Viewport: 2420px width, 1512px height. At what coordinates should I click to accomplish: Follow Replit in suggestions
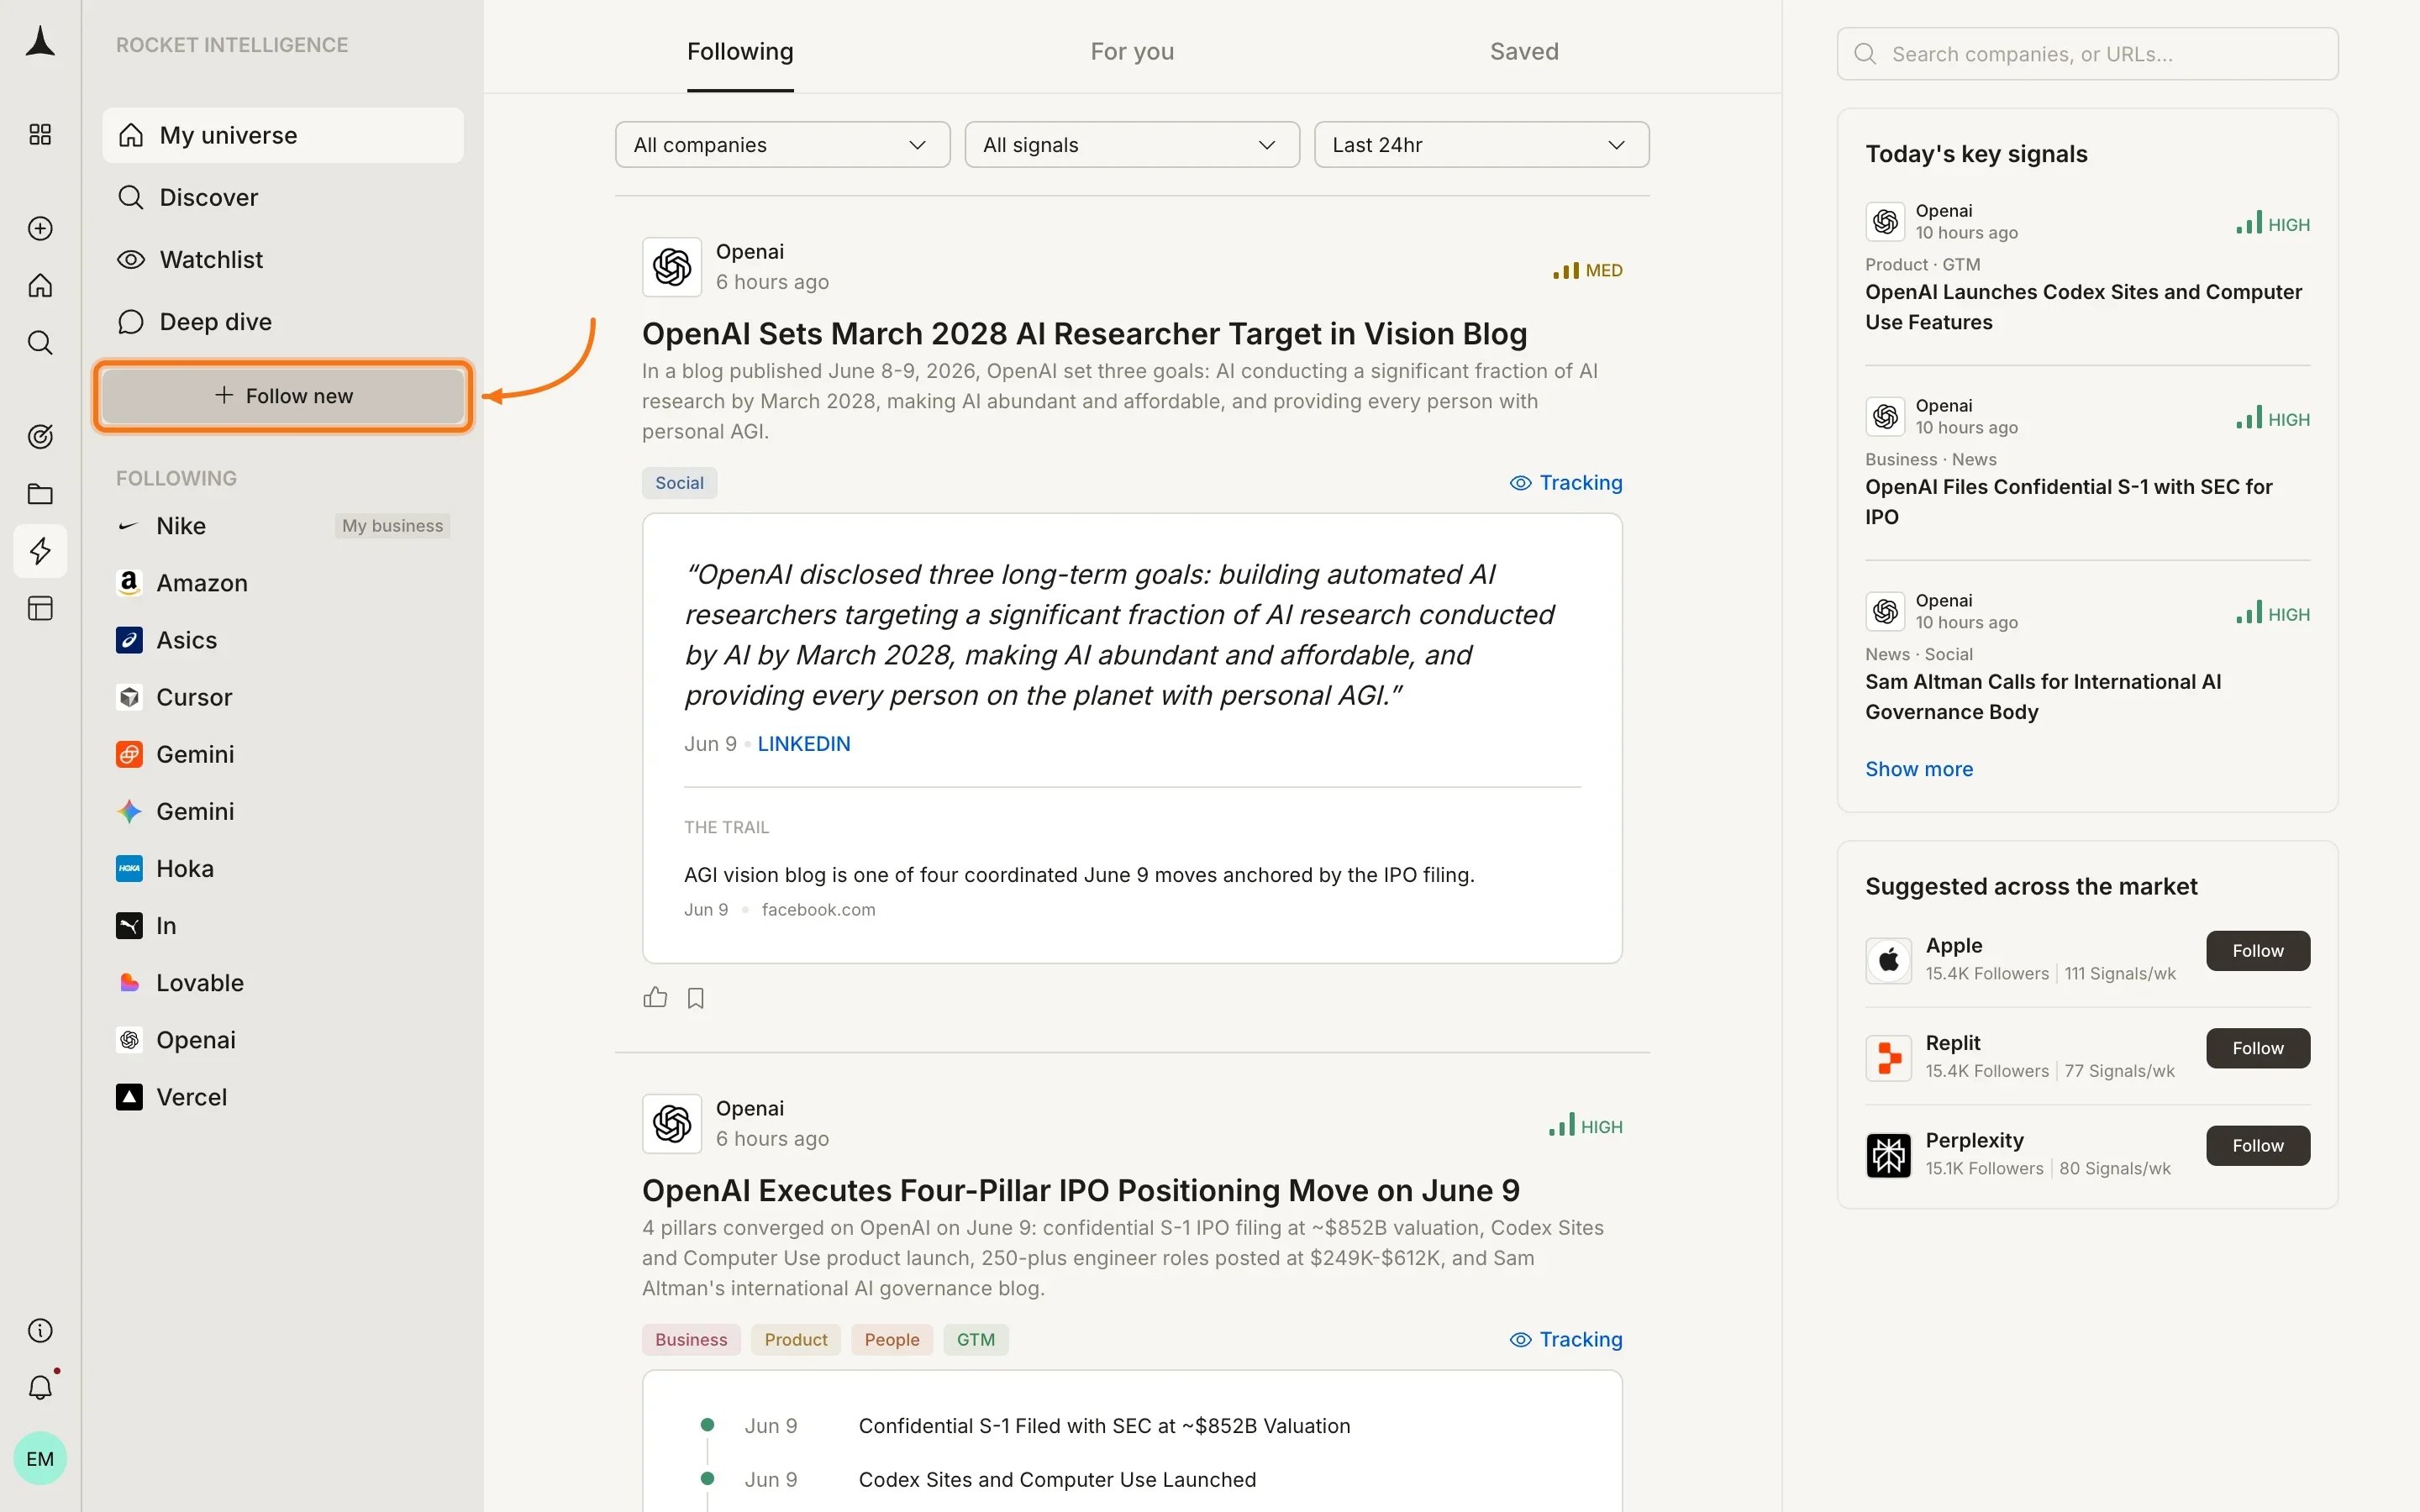[x=2257, y=1048]
